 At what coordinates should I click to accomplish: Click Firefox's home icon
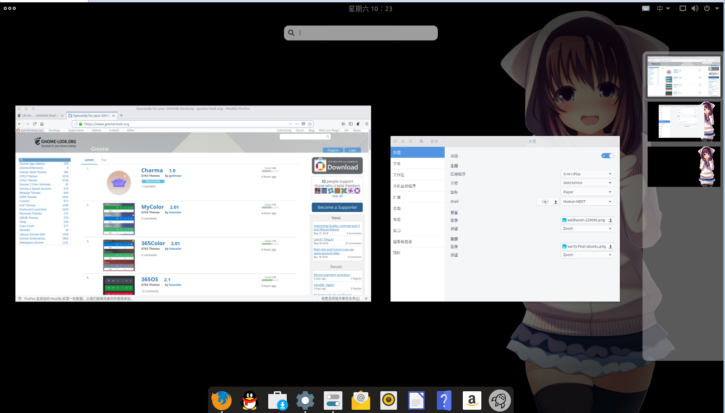coord(42,124)
